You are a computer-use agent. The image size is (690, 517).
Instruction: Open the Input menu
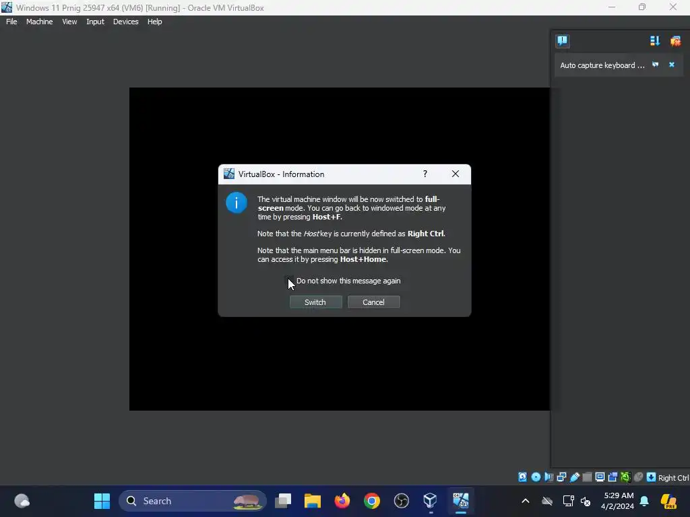pos(95,22)
